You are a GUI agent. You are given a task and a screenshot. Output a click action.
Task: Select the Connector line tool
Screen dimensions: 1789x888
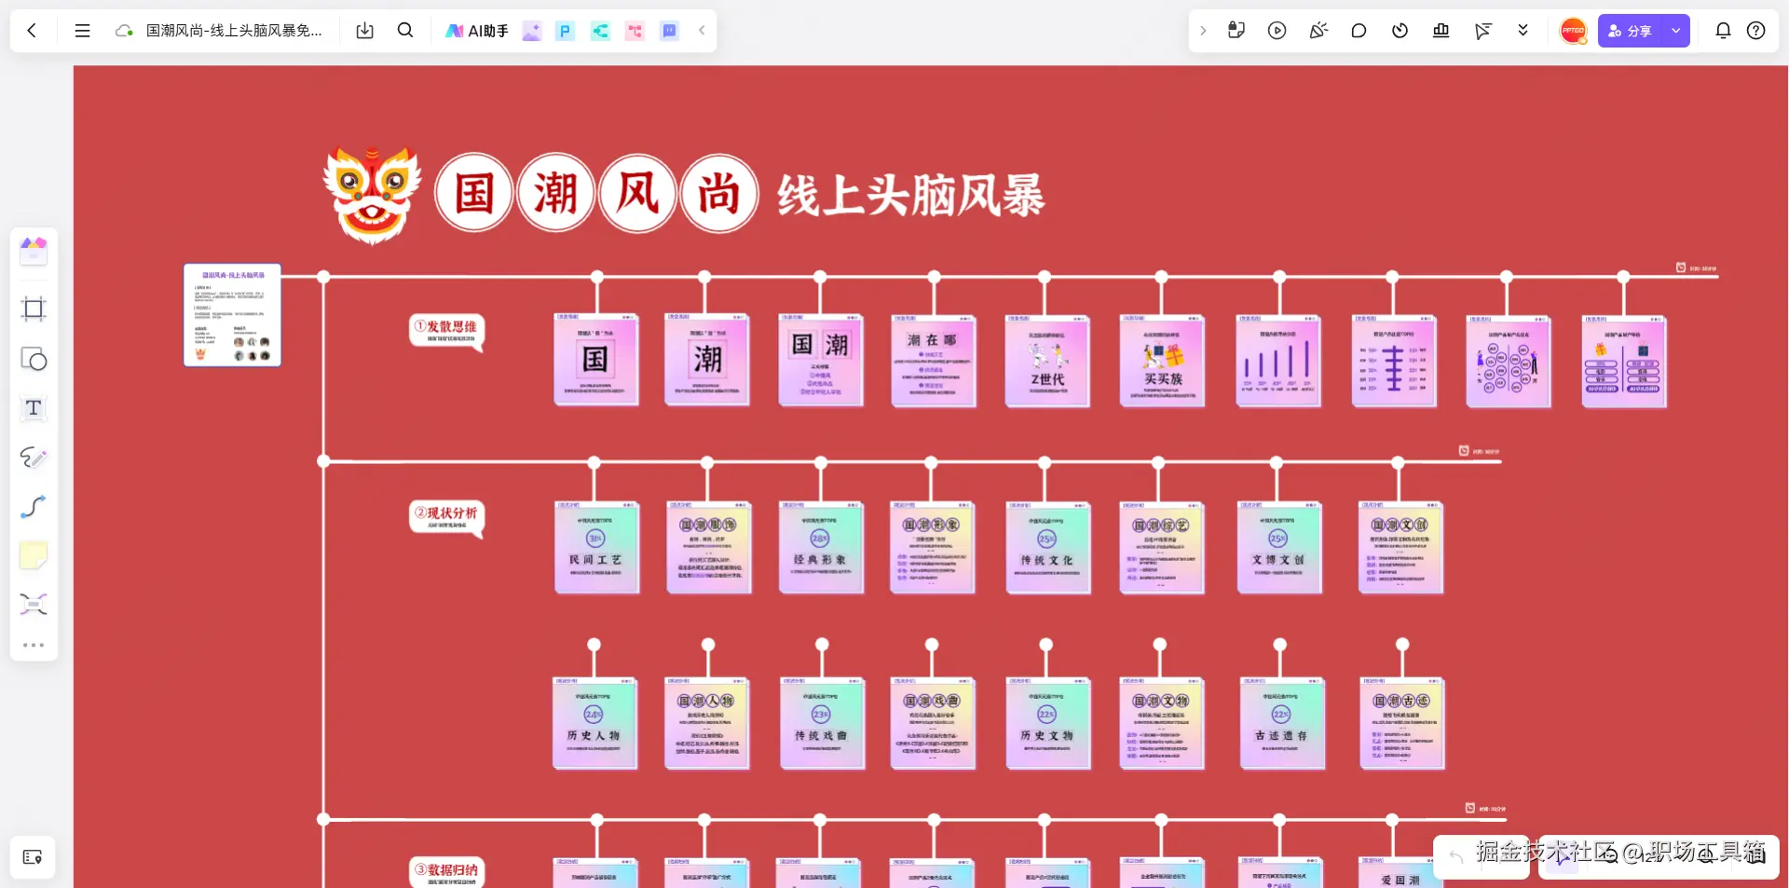34,507
